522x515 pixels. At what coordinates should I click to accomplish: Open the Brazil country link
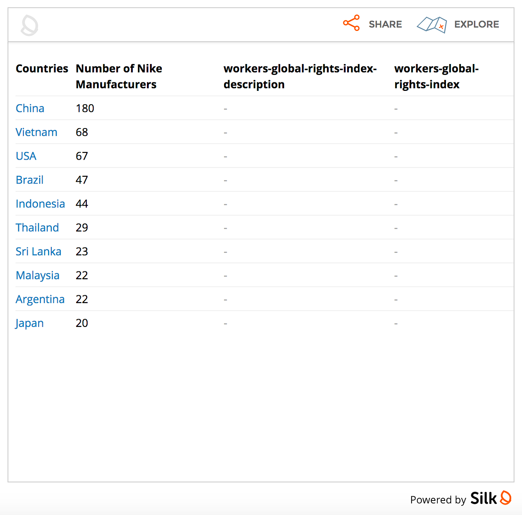coord(29,180)
